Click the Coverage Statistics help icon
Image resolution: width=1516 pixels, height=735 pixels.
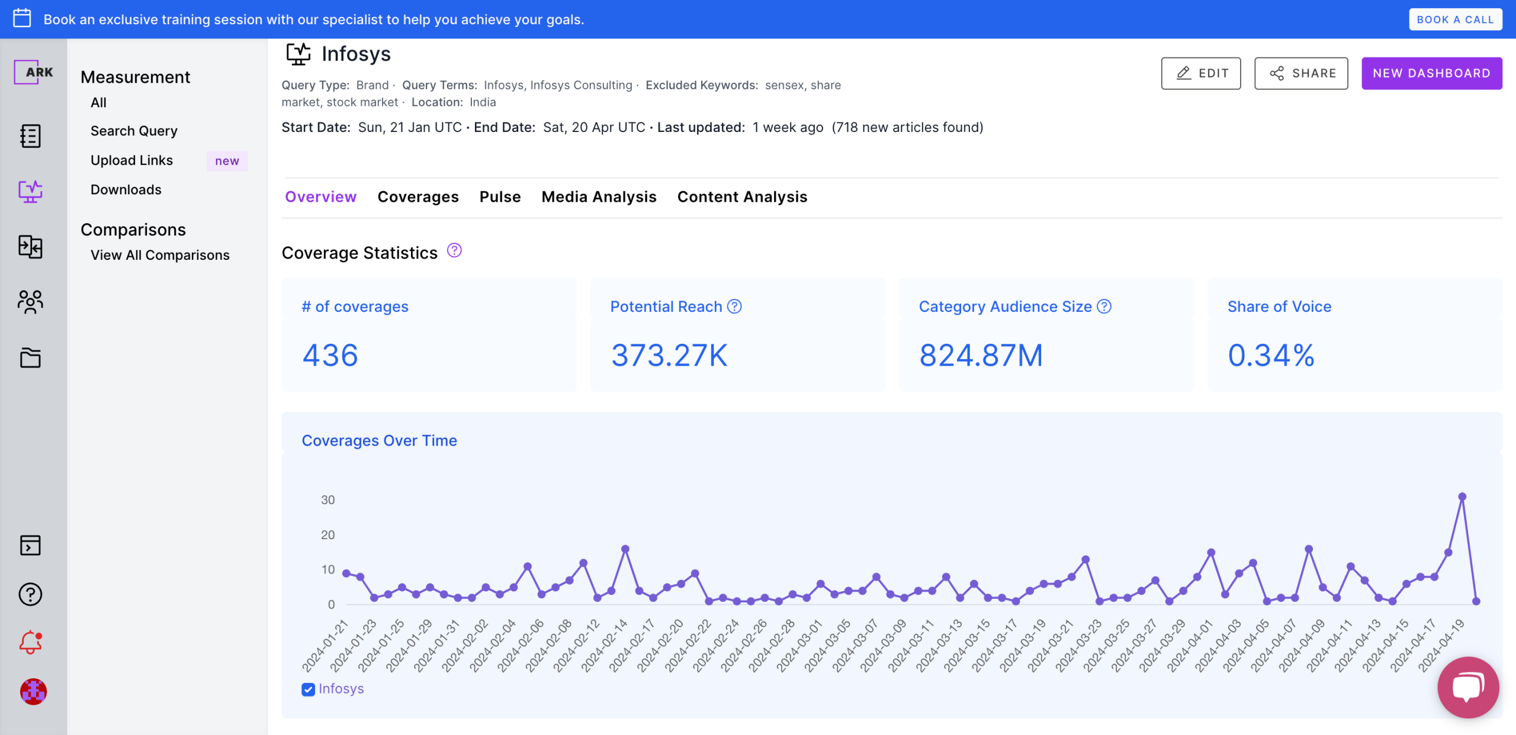pyautogui.click(x=454, y=251)
